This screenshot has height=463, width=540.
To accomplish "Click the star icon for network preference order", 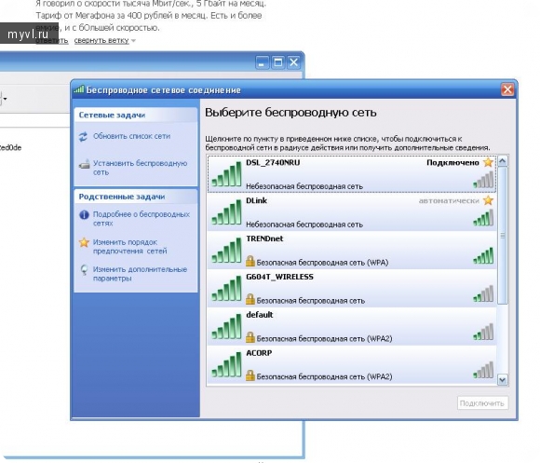I will point(84,242).
